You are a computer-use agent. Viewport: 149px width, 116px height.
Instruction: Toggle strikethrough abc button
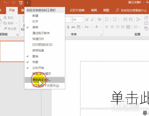click(73, 27)
